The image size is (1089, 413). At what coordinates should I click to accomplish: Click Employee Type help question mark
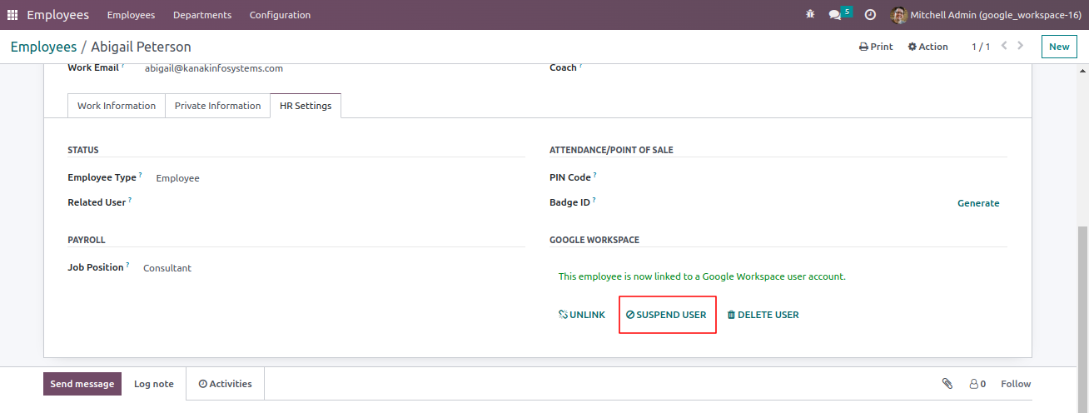pyautogui.click(x=141, y=175)
